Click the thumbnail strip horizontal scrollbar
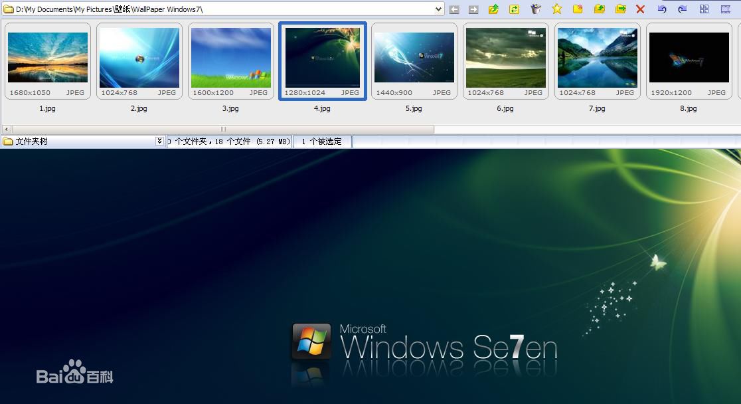 coord(223,129)
